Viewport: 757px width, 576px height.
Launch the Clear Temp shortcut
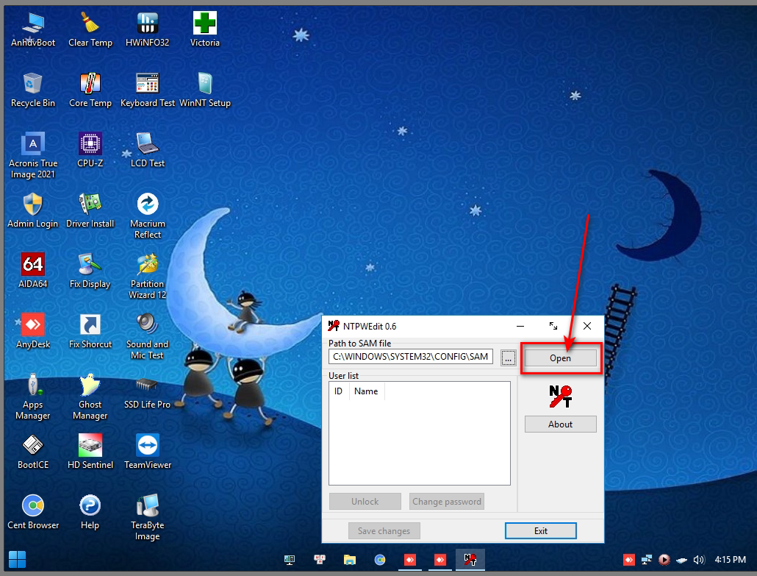(90, 30)
